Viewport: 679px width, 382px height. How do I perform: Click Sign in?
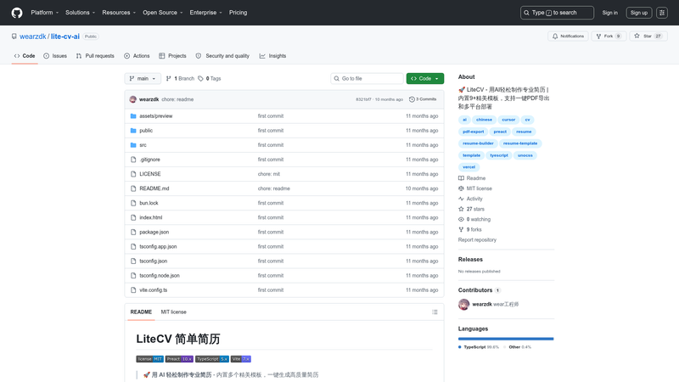pos(609,13)
